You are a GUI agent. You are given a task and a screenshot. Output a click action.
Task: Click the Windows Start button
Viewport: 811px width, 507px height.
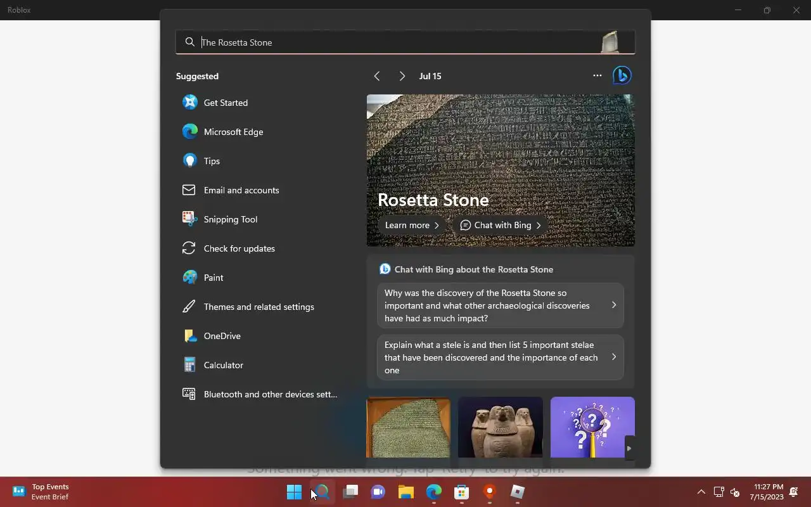pyautogui.click(x=294, y=492)
